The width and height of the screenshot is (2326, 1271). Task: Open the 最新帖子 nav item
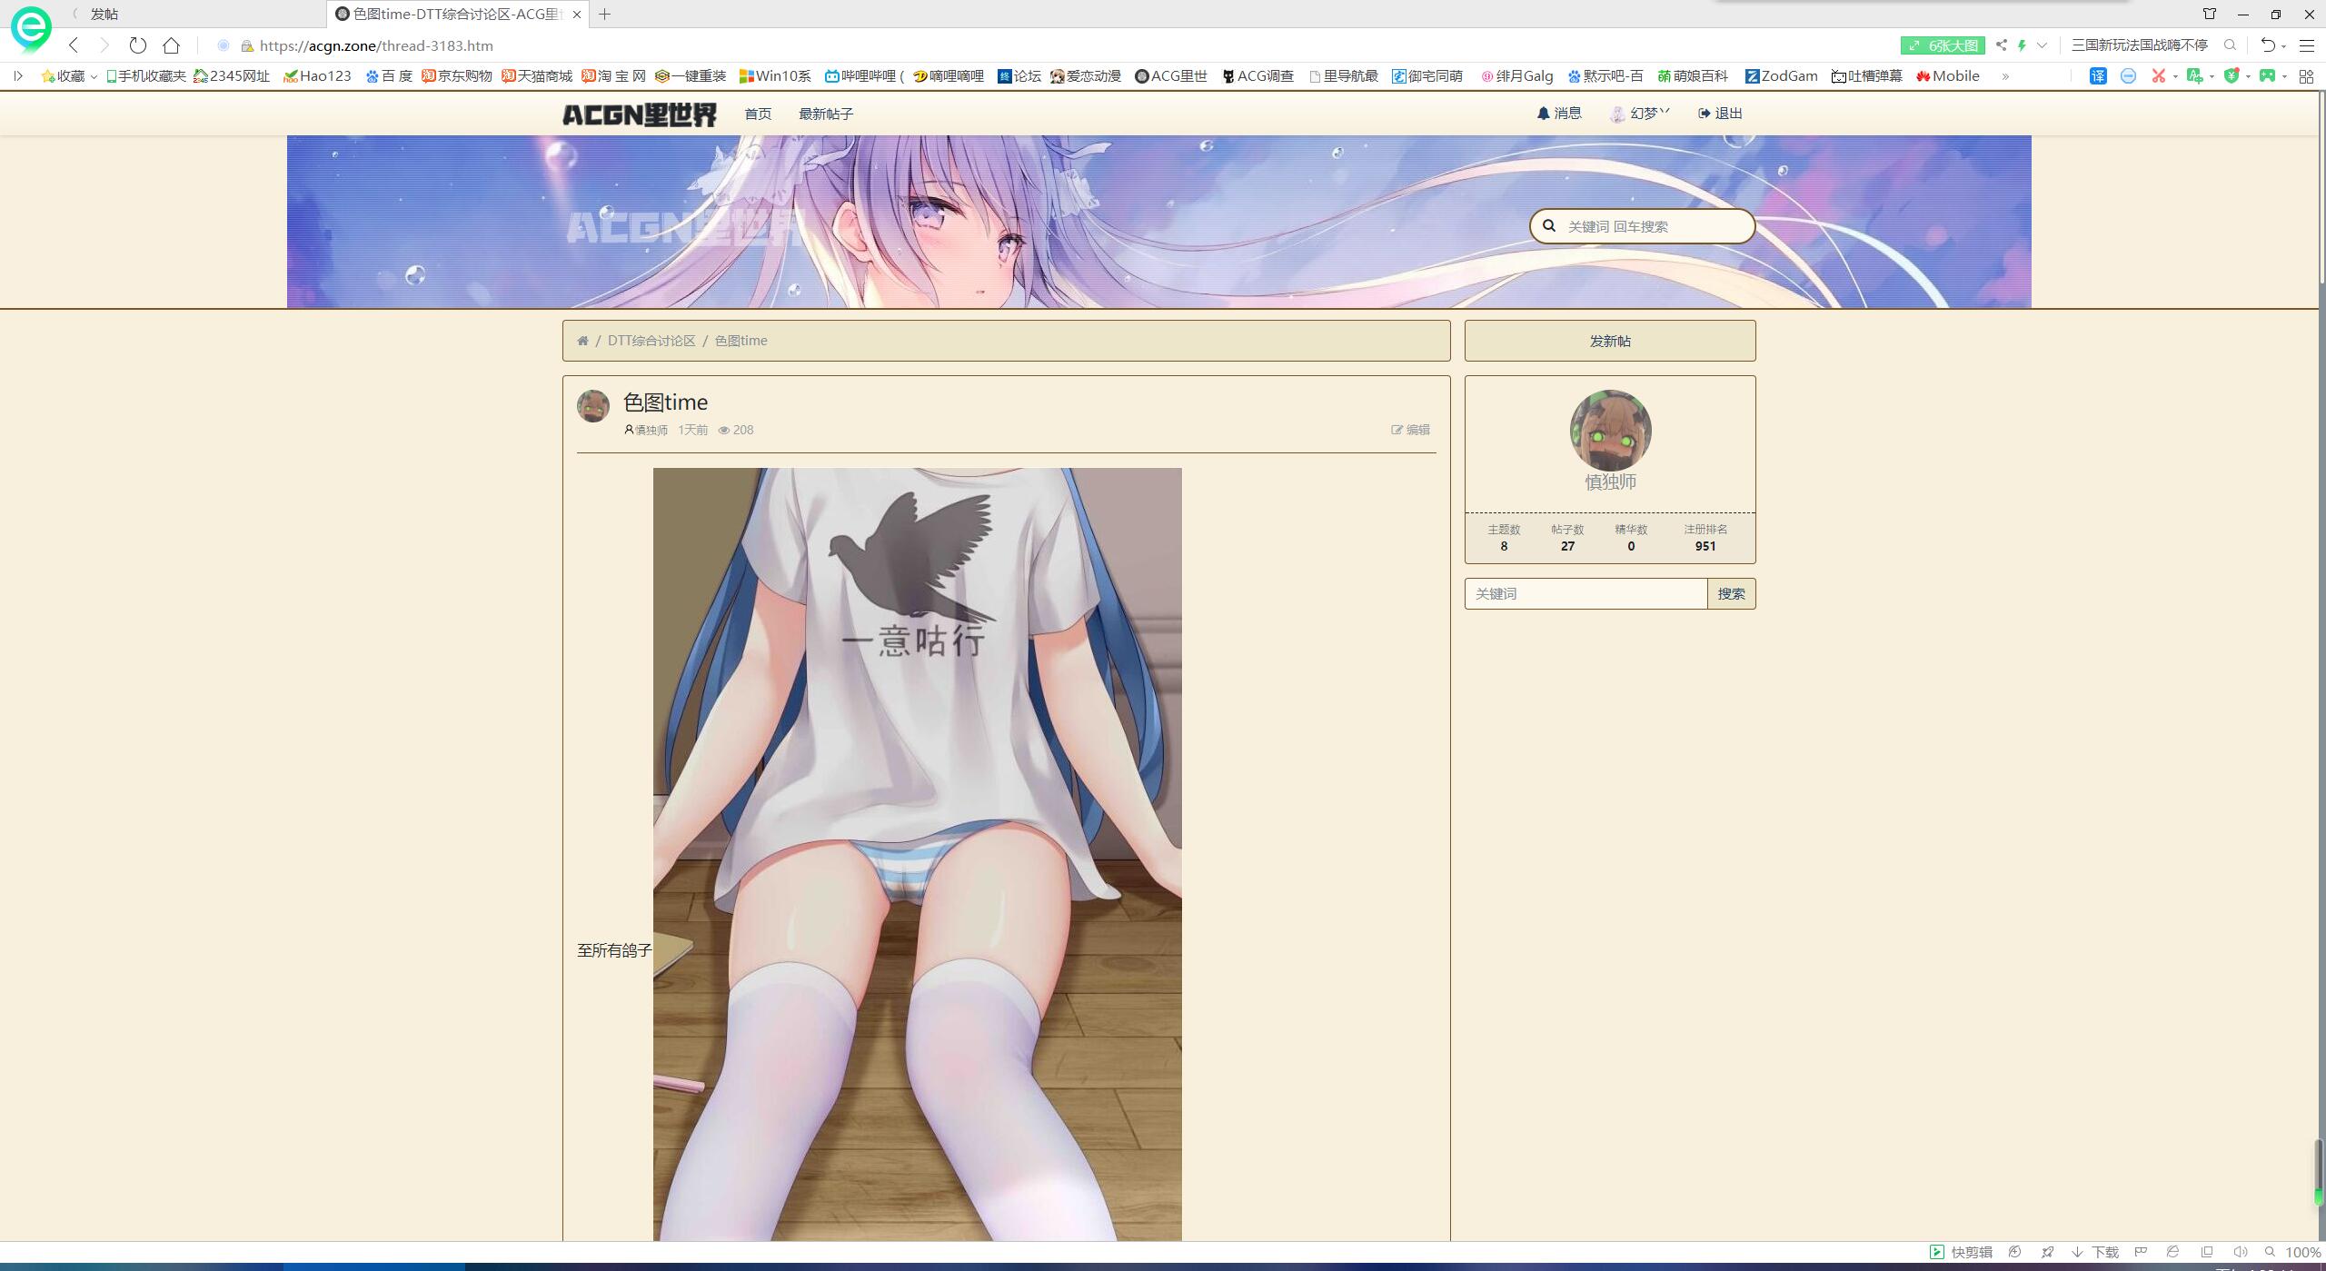(x=826, y=114)
